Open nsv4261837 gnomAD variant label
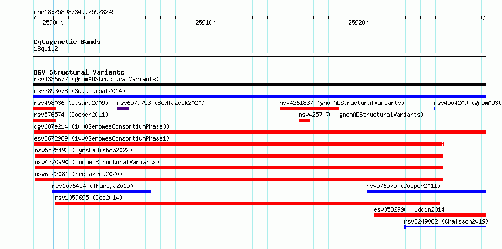502x249 pixels. tap(342, 103)
